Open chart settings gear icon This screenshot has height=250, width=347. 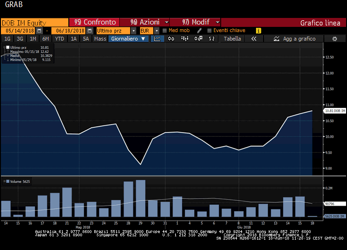[334, 39]
